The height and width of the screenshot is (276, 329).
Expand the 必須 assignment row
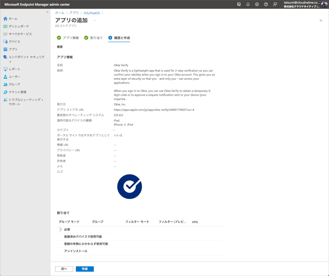61,230
